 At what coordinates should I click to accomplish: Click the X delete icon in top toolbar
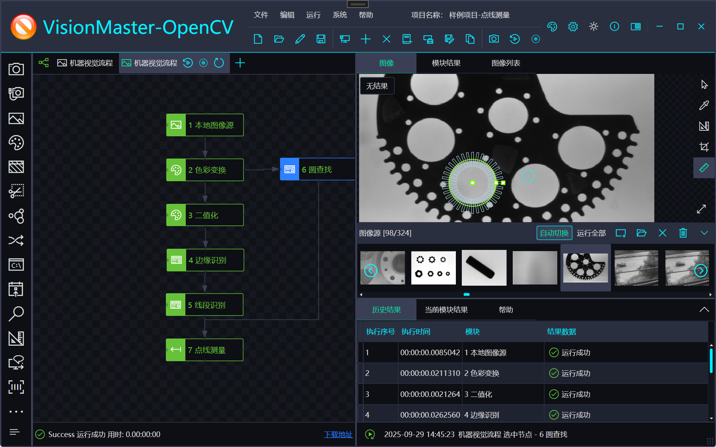[386, 39]
